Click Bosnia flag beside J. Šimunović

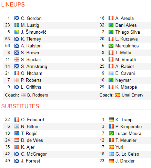(17, 32)
